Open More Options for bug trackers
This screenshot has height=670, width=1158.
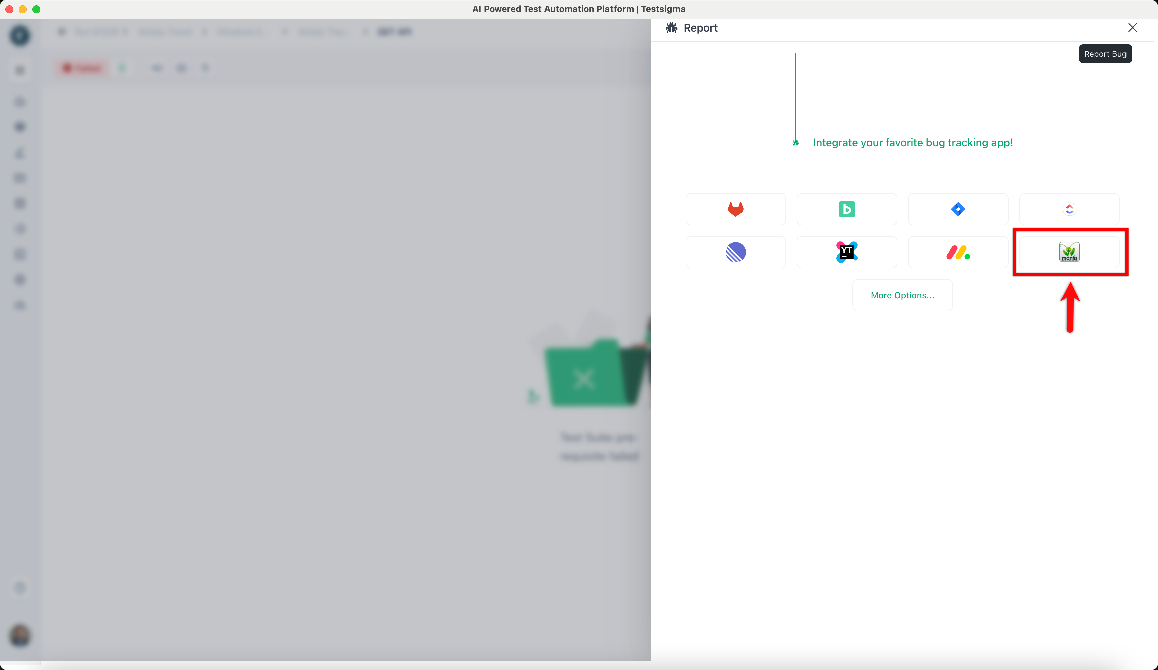tap(902, 295)
